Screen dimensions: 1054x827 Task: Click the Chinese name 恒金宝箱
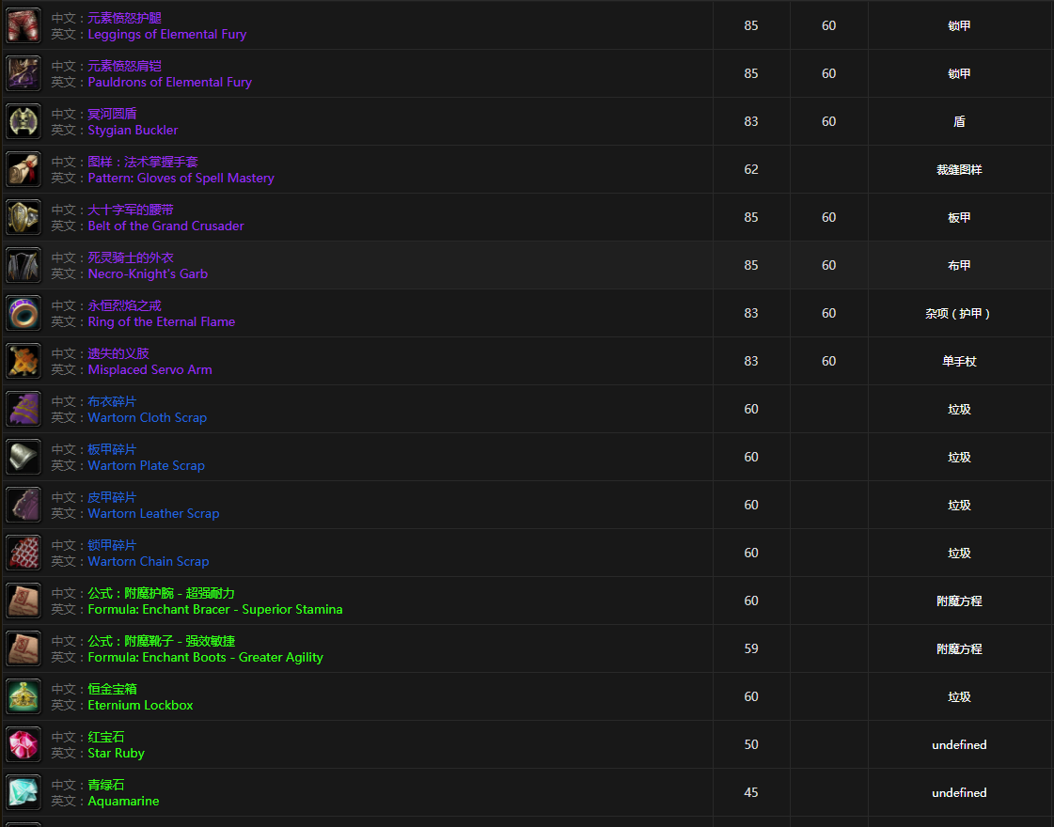pyautogui.click(x=112, y=689)
